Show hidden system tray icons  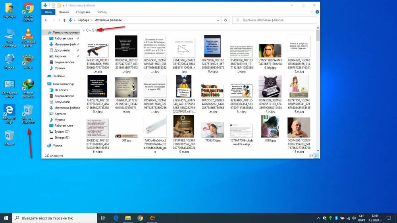(318, 218)
